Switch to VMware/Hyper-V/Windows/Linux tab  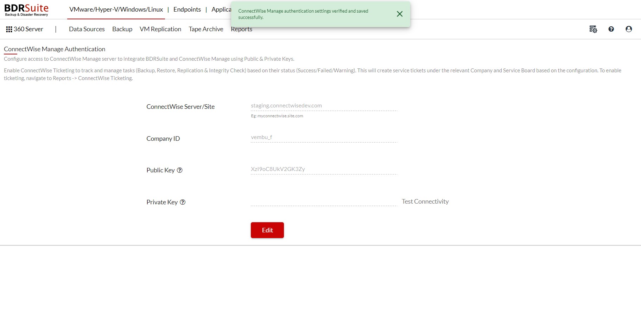[x=116, y=9]
